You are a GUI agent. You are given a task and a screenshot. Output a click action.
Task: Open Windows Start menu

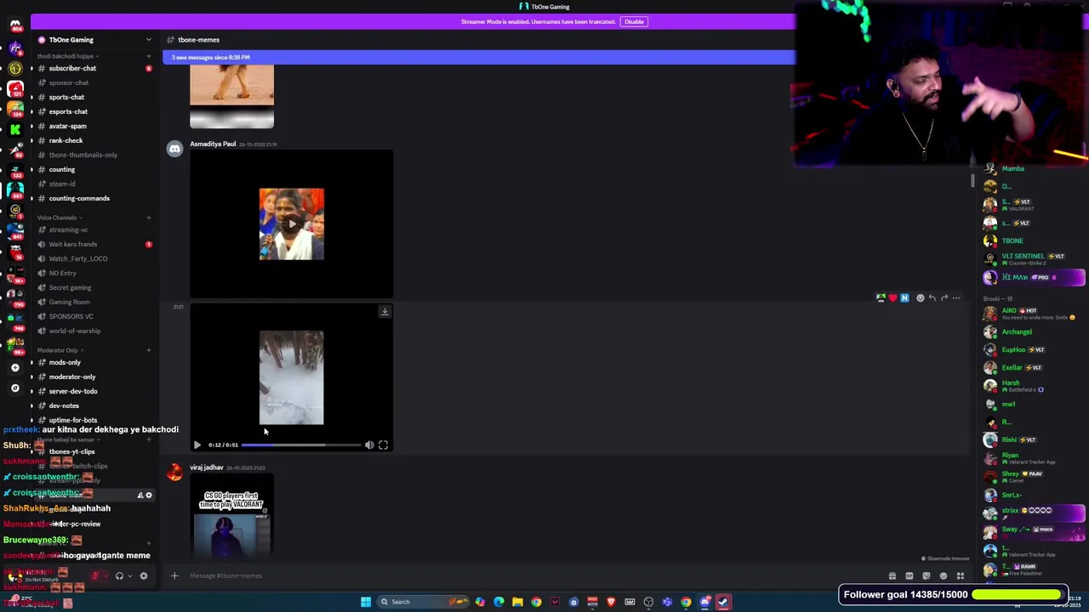click(x=366, y=602)
